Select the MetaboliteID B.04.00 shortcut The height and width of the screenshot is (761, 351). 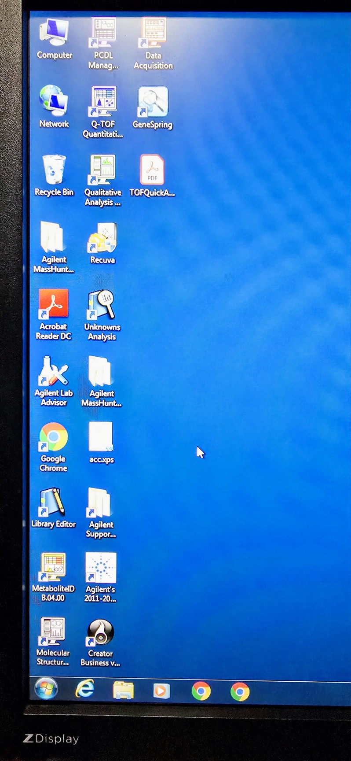[53, 567]
